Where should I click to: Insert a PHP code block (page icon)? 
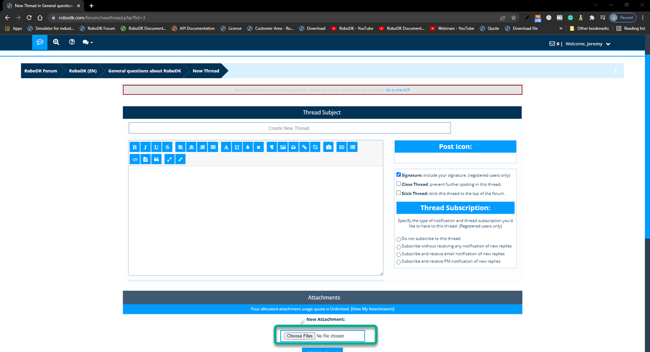click(145, 159)
